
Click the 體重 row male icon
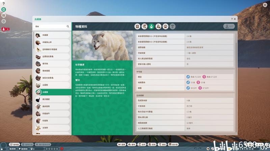tap(188, 88)
